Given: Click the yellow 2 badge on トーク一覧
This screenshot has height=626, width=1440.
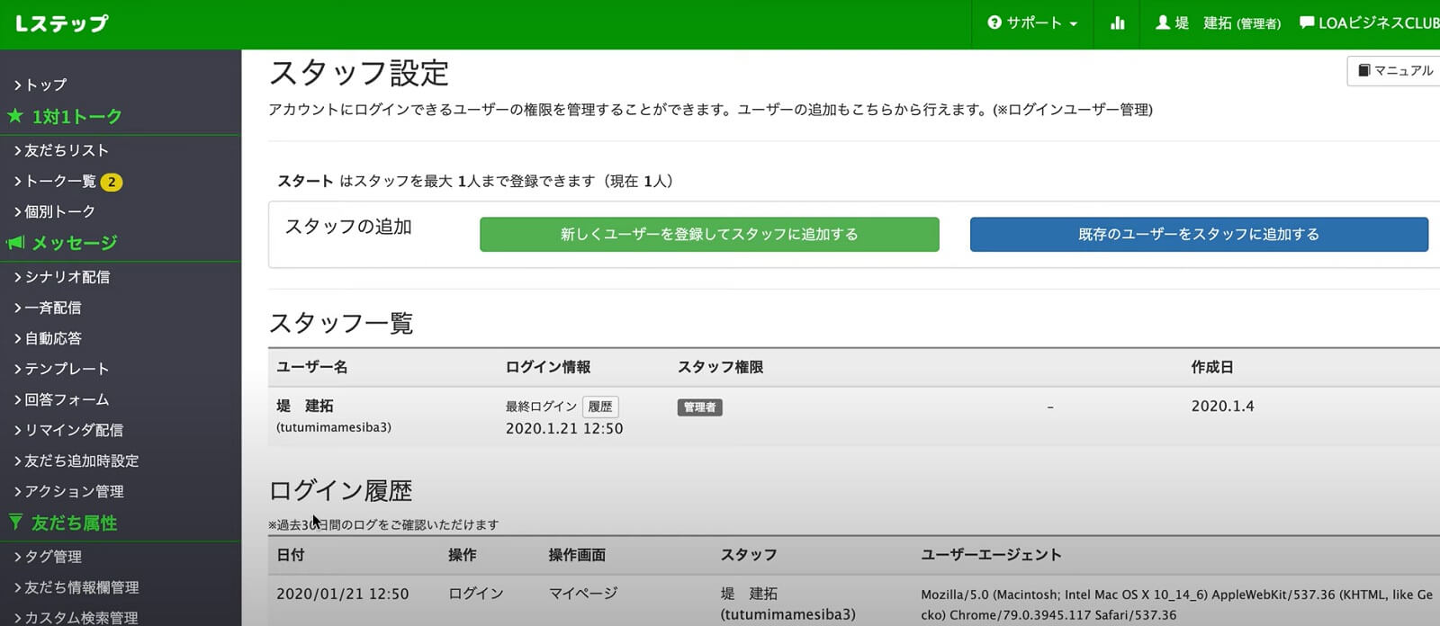Looking at the screenshot, I should tap(112, 182).
